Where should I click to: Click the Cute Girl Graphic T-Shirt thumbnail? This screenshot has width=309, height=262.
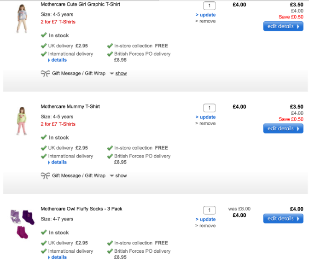[21, 18]
